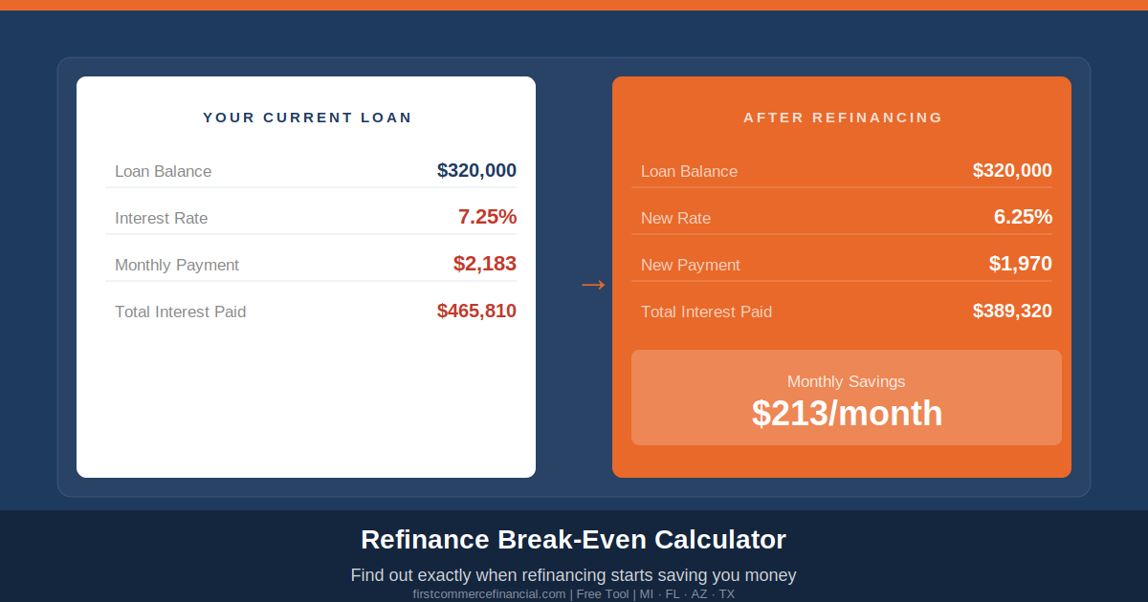Click the MI · FL · AZ · TX state list

[687, 594]
